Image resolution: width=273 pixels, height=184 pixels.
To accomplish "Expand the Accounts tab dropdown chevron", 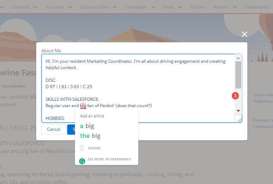I will tap(70, 7).
